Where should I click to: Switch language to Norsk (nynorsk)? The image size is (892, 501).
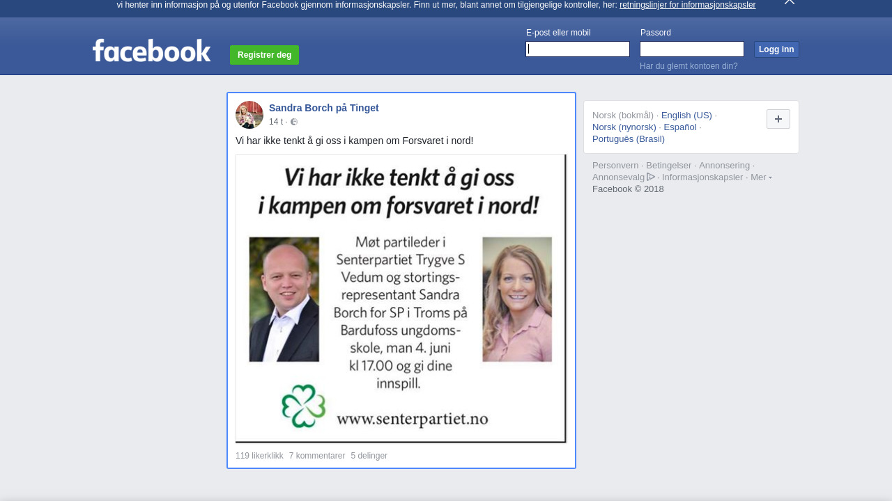(x=624, y=127)
